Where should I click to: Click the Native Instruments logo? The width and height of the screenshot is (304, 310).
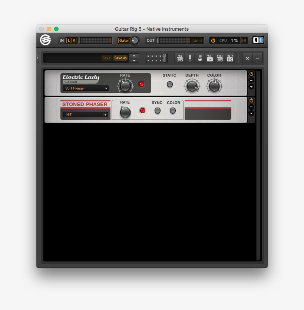[258, 40]
